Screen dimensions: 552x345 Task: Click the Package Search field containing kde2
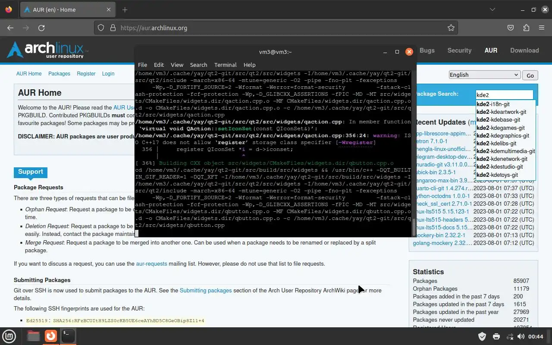click(504, 95)
